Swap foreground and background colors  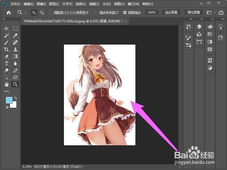16,98
